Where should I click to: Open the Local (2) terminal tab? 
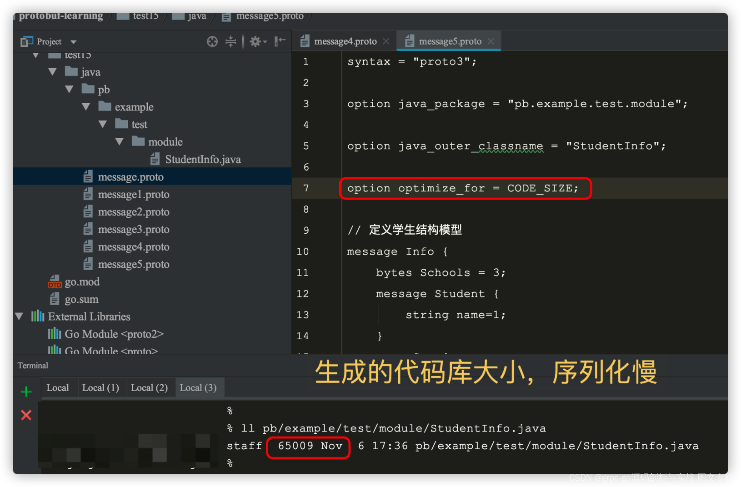click(x=149, y=388)
